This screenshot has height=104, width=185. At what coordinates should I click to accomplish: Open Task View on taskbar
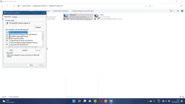(x=85, y=101)
